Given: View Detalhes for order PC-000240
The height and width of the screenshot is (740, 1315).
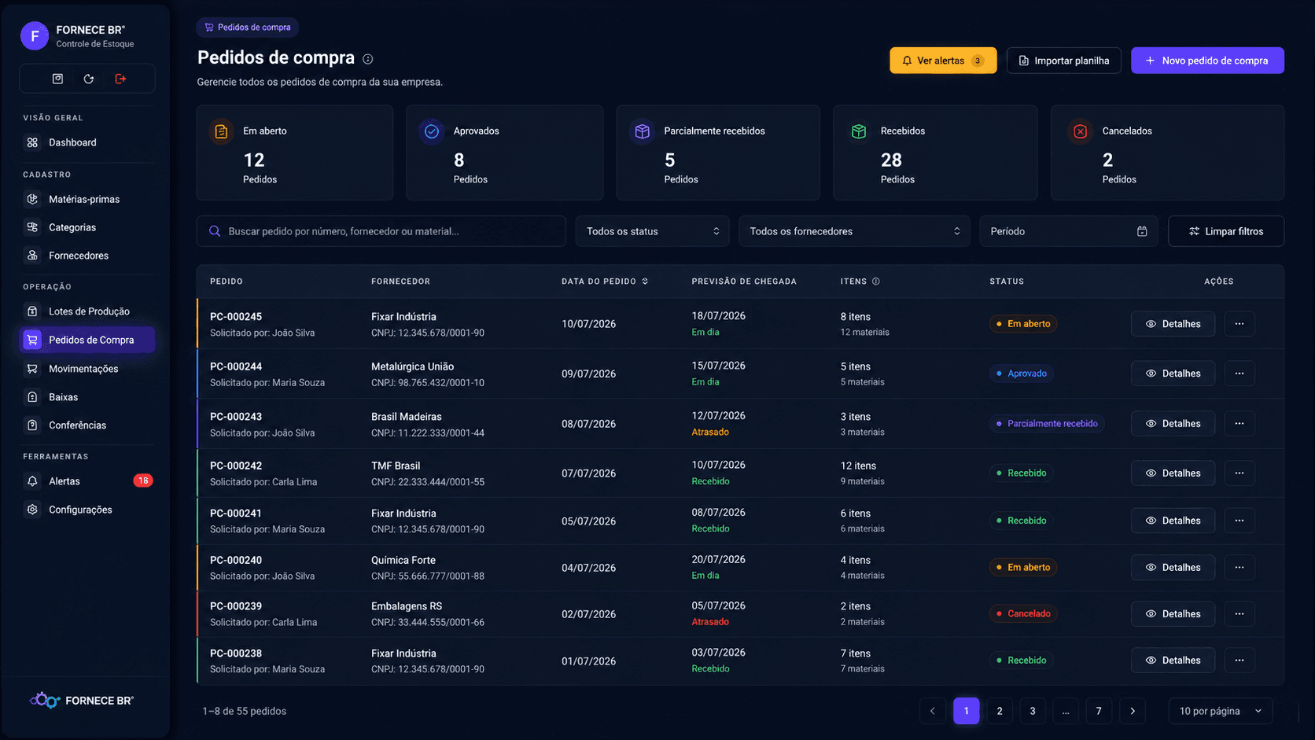Looking at the screenshot, I should 1173,568.
